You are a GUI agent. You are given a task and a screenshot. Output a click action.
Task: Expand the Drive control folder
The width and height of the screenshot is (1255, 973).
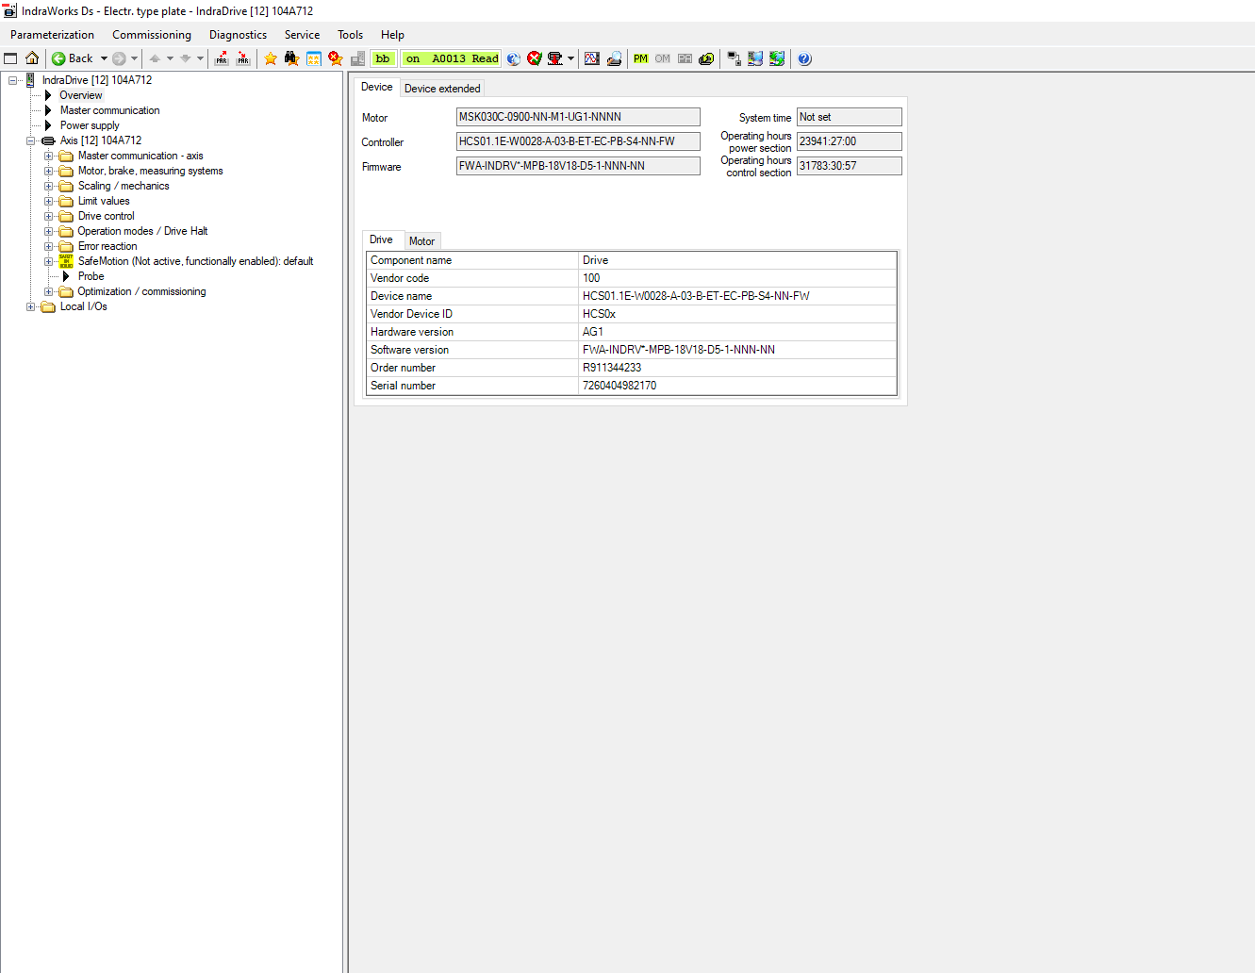coord(49,216)
